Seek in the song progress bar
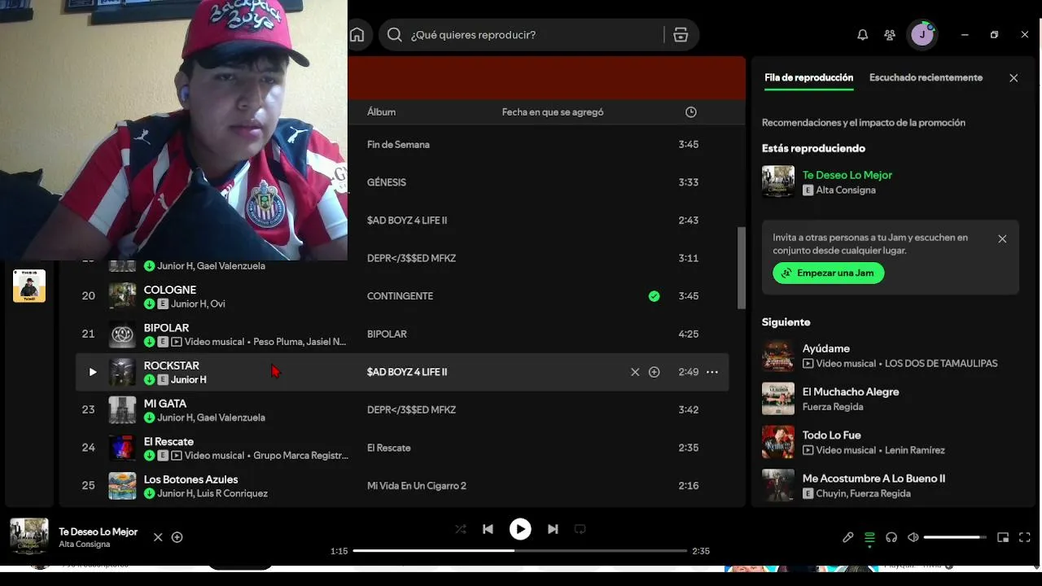This screenshot has width=1042, height=586. pyautogui.click(x=520, y=551)
